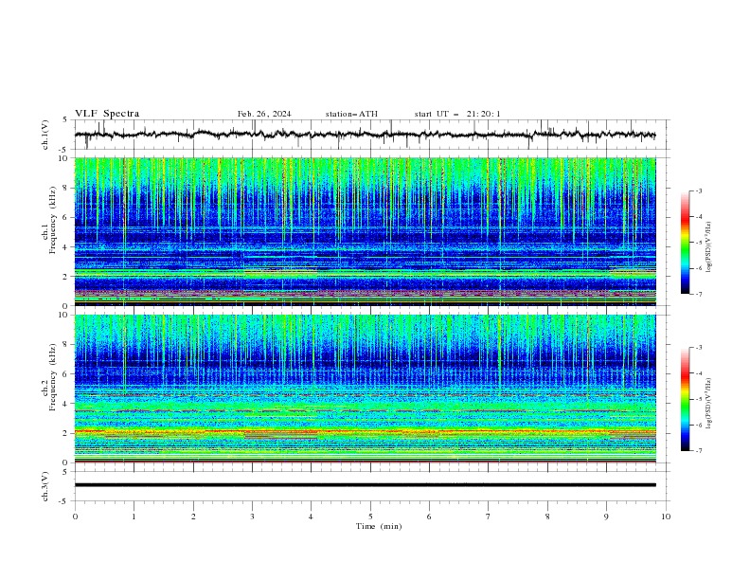The image size is (750, 580).
Task: Click the 'Time (min)' axis label
Action: (x=379, y=526)
